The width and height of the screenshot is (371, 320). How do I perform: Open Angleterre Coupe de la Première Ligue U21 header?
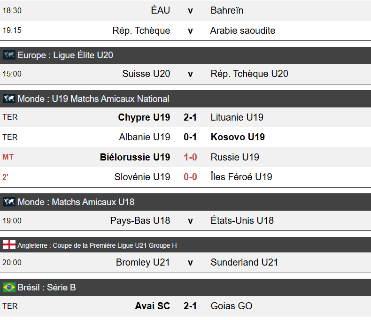(97, 245)
